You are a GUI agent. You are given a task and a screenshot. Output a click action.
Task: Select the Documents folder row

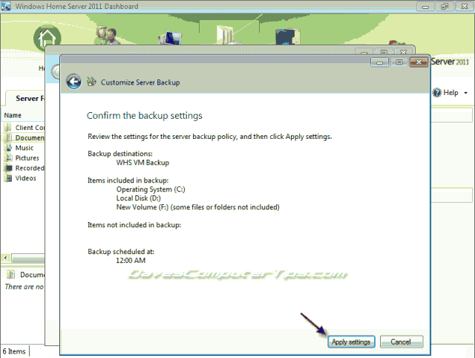pos(24,137)
